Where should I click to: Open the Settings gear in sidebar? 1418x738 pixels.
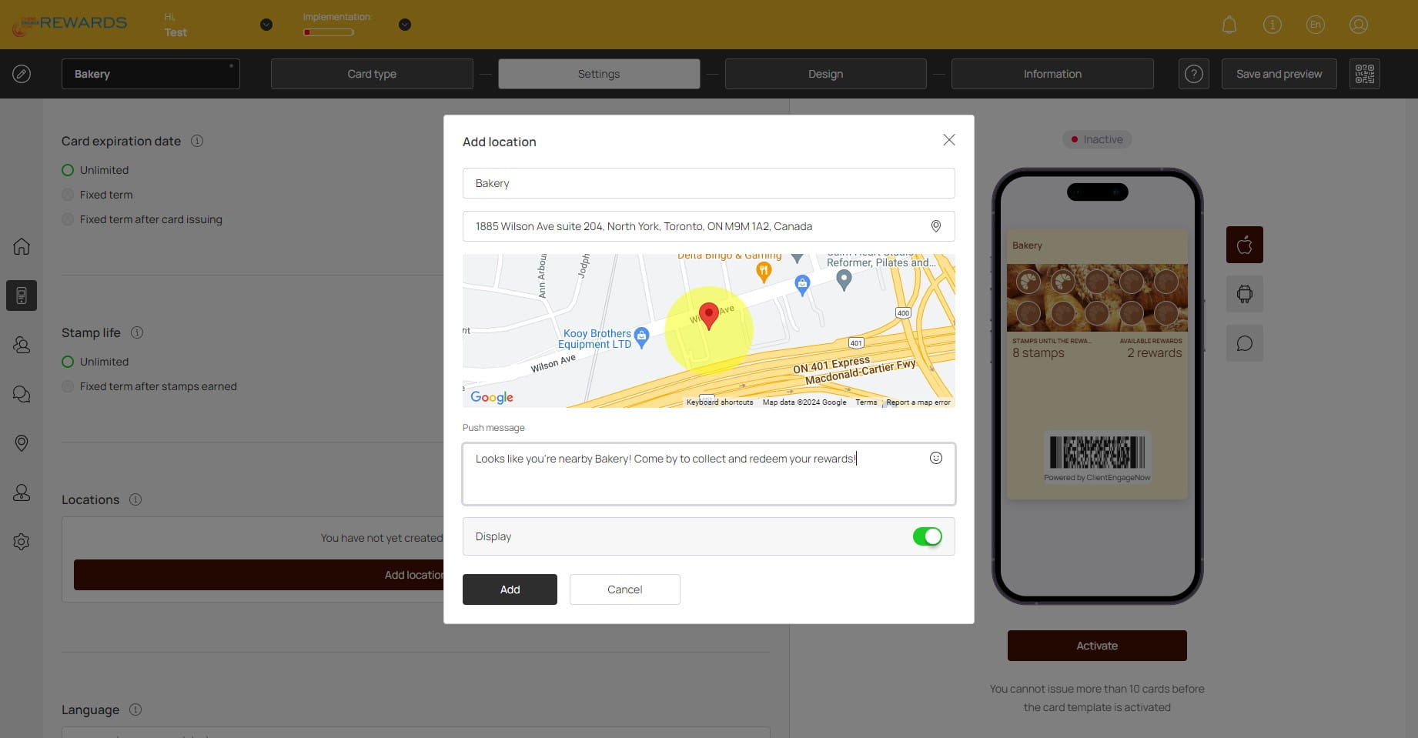(22, 542)
